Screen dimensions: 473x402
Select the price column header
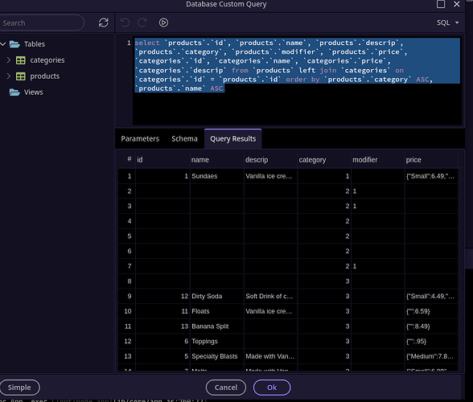431,160
